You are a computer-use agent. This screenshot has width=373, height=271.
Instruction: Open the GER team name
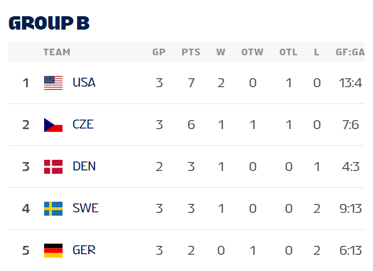tap(84, 250)
